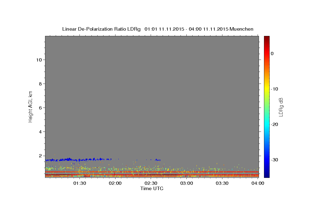Pick the dark blue bottom of colorbar
The image size is (320, 213).
tap(267, 175)
